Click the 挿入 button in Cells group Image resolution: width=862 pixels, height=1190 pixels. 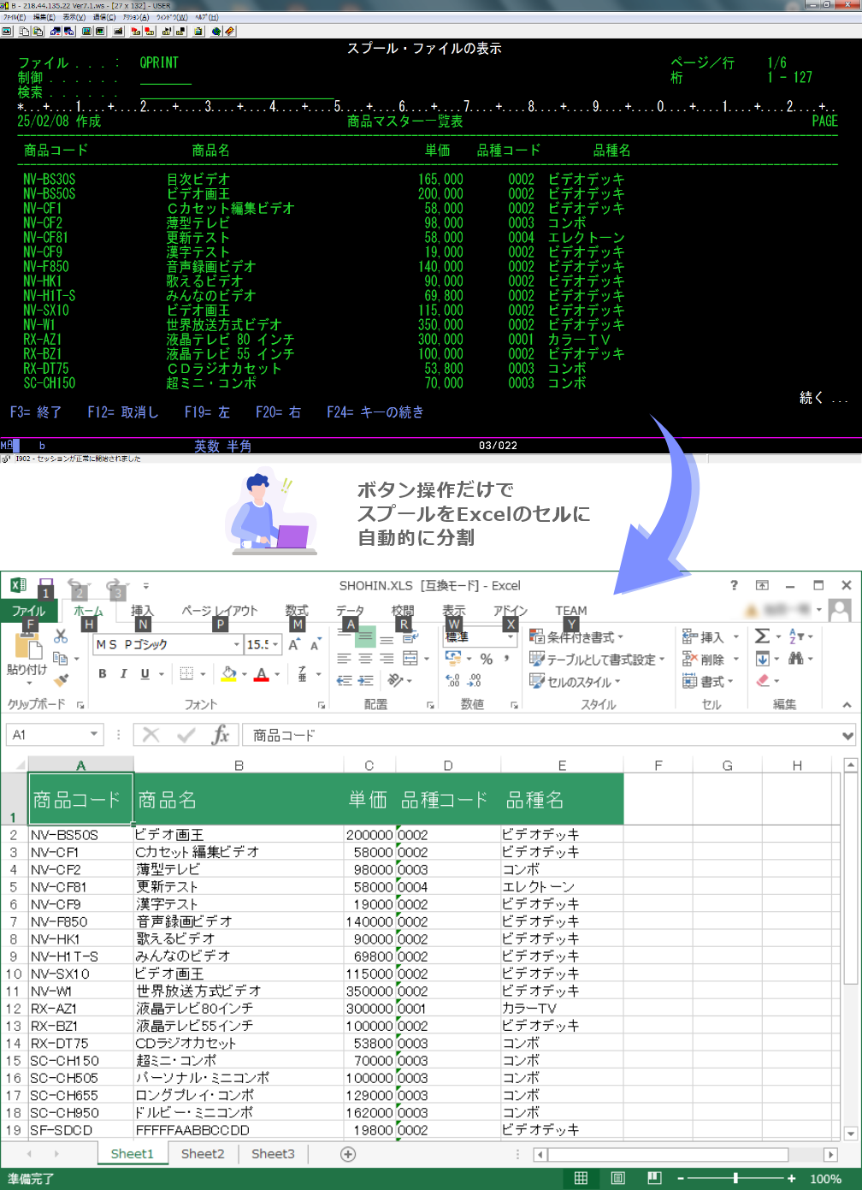[x=711, y=636]
